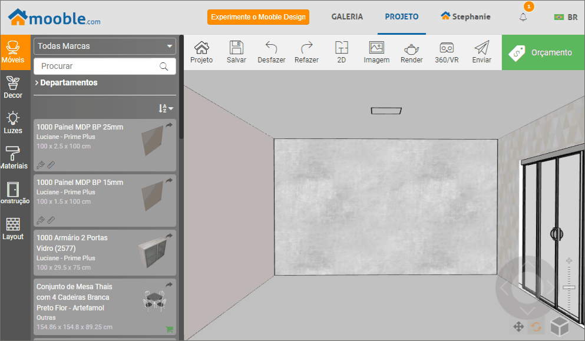This screenshot has width=585, height=341.
Task: Open the Stephanie account menu
Action: pos(465,16)
